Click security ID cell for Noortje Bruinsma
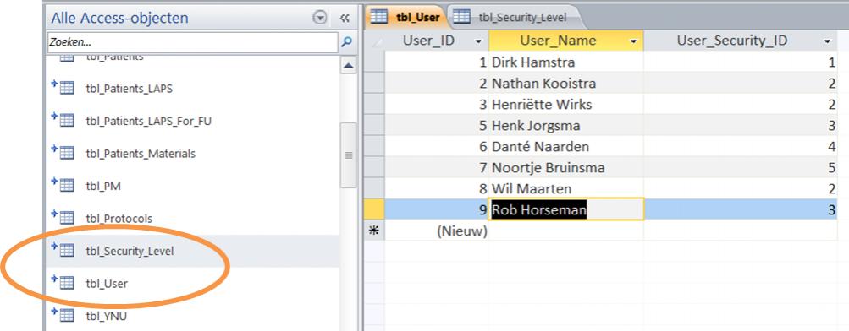 click(740, 167)
